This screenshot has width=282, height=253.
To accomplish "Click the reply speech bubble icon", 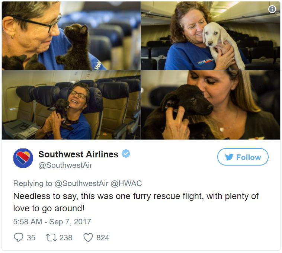I will pyautogui.click(x=19, y=237).
